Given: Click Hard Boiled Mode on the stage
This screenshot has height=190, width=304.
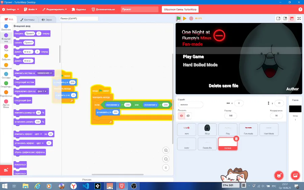Looking at the screenshot, I should click(x=200, y=65).
